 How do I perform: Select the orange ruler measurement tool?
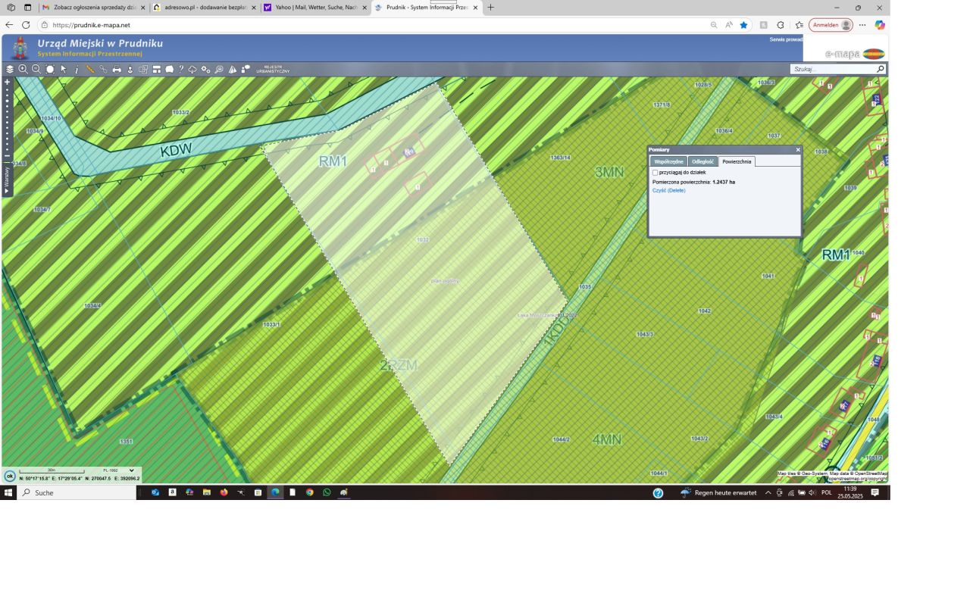(x=90, y=69)
